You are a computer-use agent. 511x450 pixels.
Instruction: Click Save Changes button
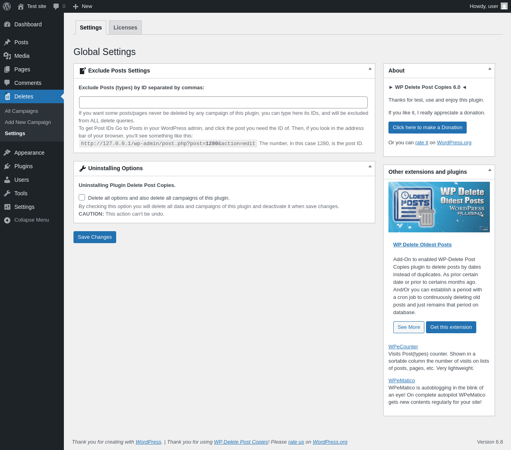pos(95,237)
